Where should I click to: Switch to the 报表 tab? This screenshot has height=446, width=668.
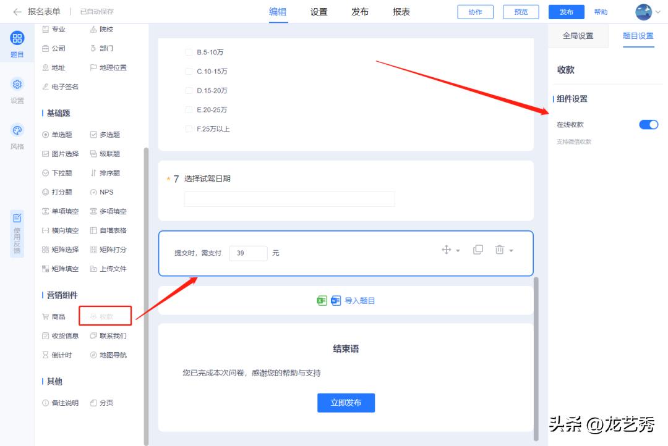(x=400, y=11)
